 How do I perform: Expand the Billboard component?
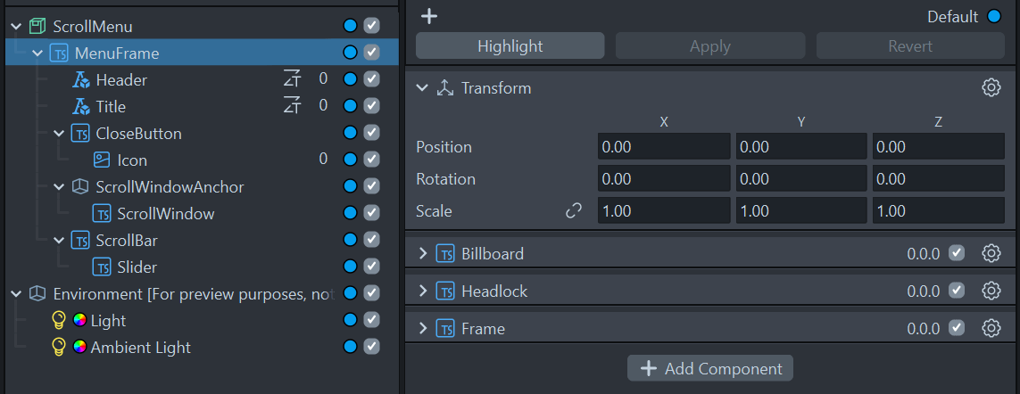[423, 254]
